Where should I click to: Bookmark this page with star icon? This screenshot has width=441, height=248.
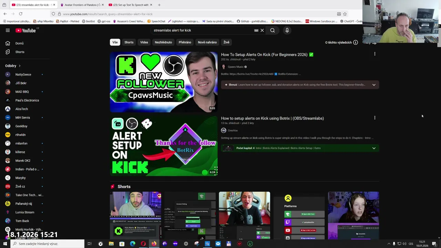pyautogui.click(x=345, y=14)
